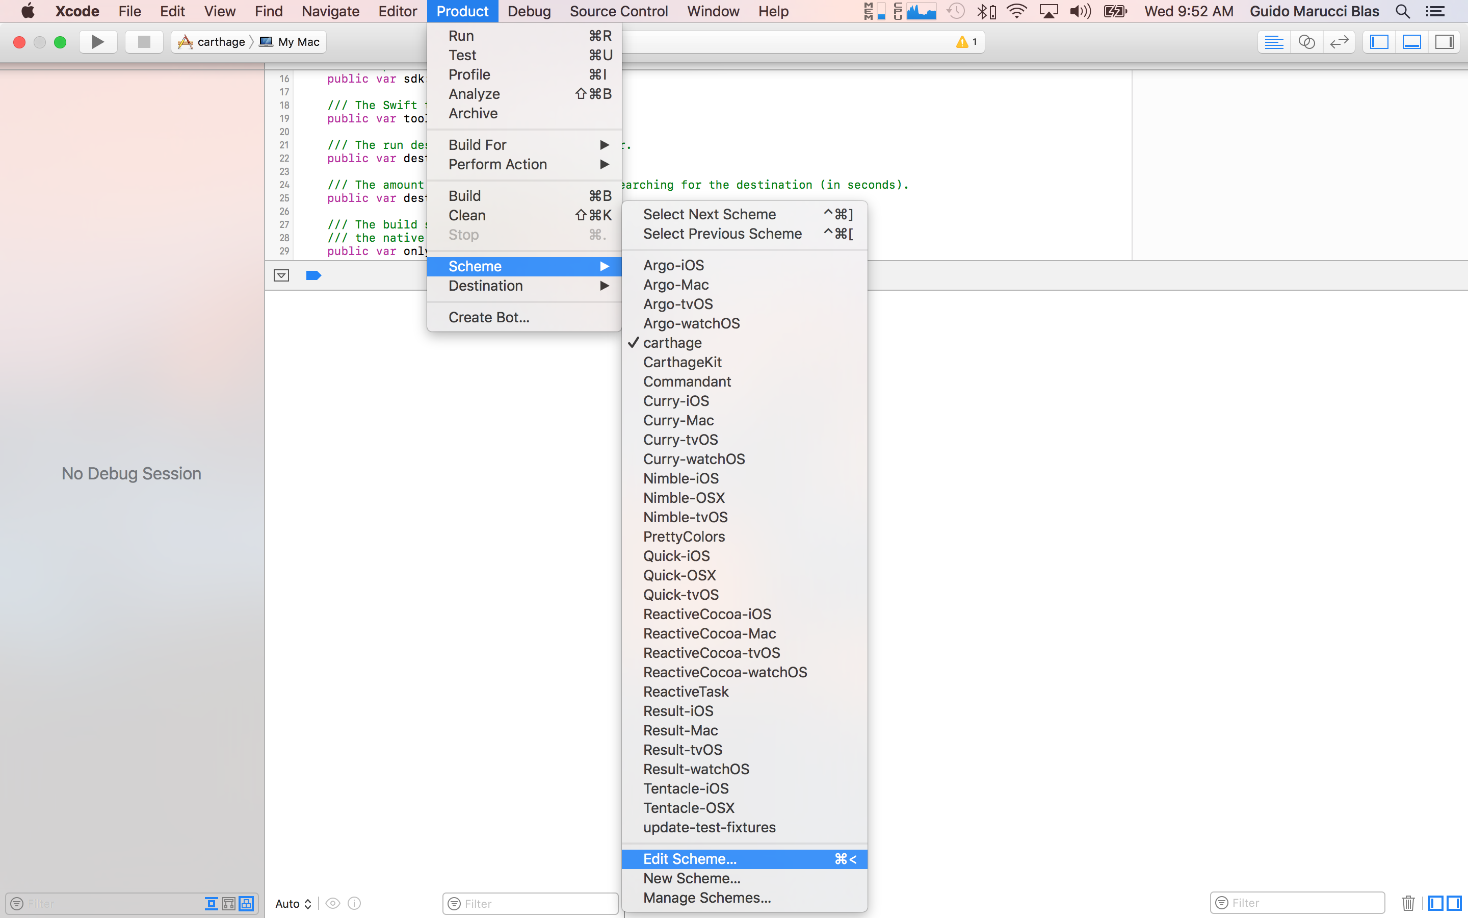Click the memory view icon in navigator footer

[229, 903]
